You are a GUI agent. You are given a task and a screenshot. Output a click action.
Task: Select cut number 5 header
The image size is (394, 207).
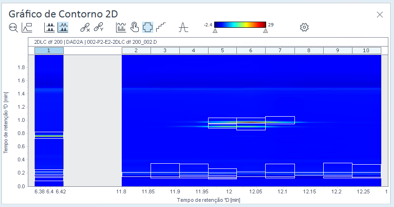coord(222,50)
